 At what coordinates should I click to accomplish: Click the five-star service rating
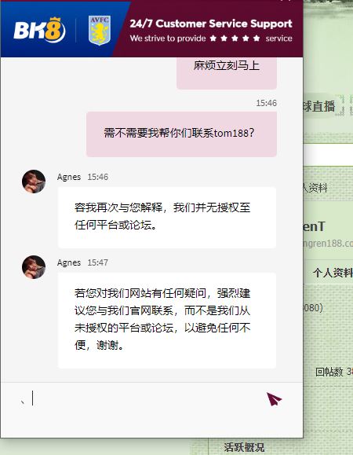pos(235,39)
